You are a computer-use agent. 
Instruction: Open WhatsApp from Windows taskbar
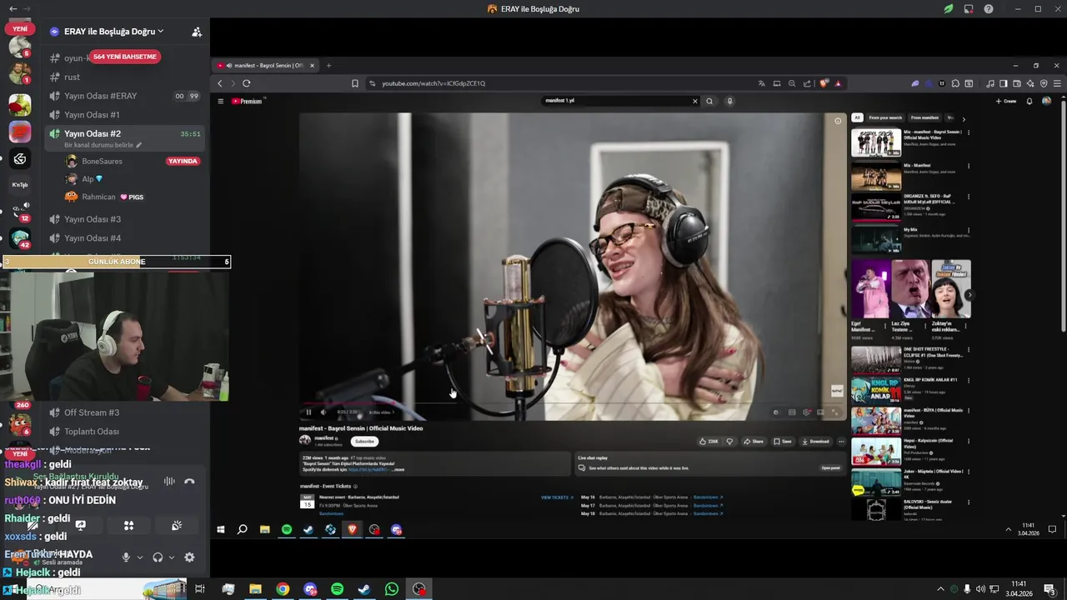[392, 589]
